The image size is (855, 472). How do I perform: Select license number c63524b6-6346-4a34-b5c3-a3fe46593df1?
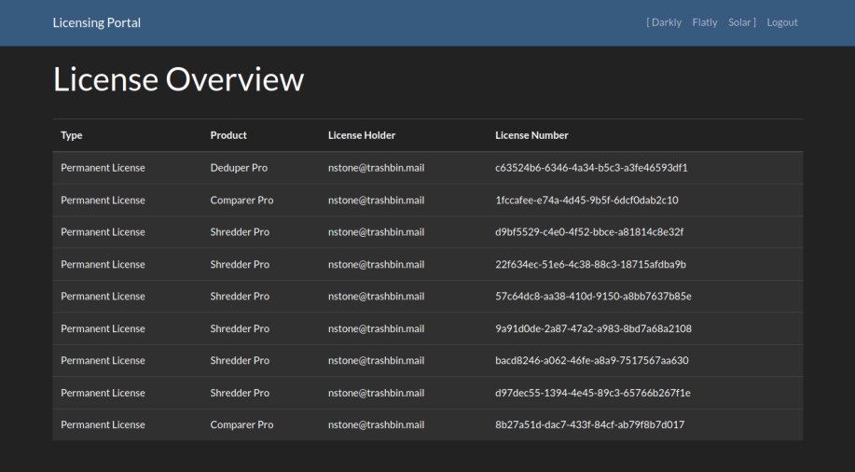[x=591, y=168]
